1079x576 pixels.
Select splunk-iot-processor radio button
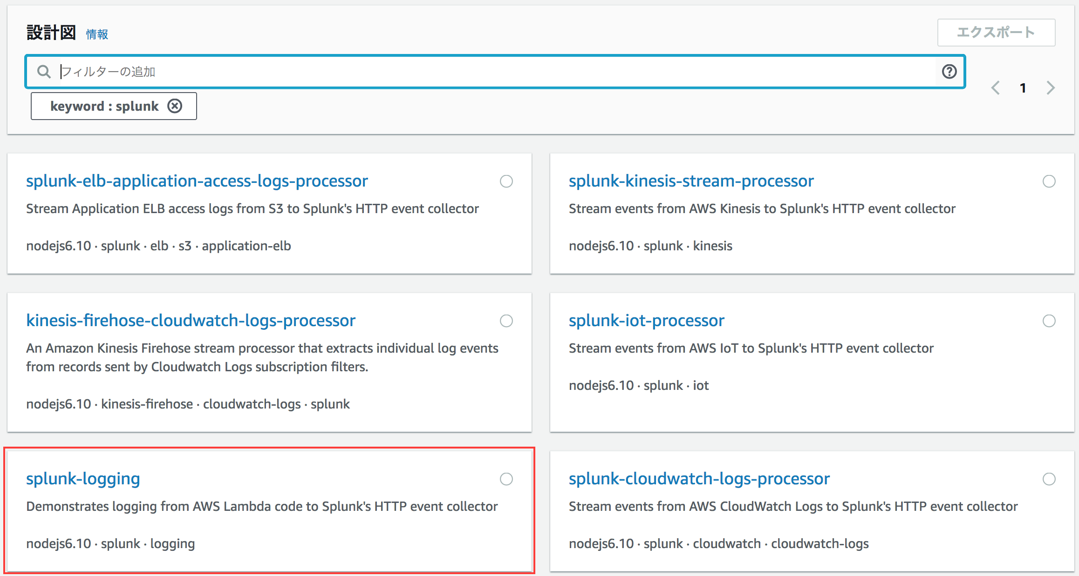point(1049,321)
